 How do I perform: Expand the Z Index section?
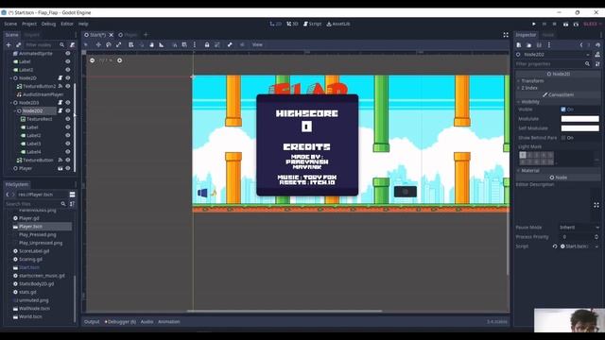tap(529, 88)
